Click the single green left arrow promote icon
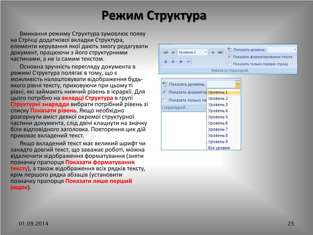313x235 pixels. (173, 52)
